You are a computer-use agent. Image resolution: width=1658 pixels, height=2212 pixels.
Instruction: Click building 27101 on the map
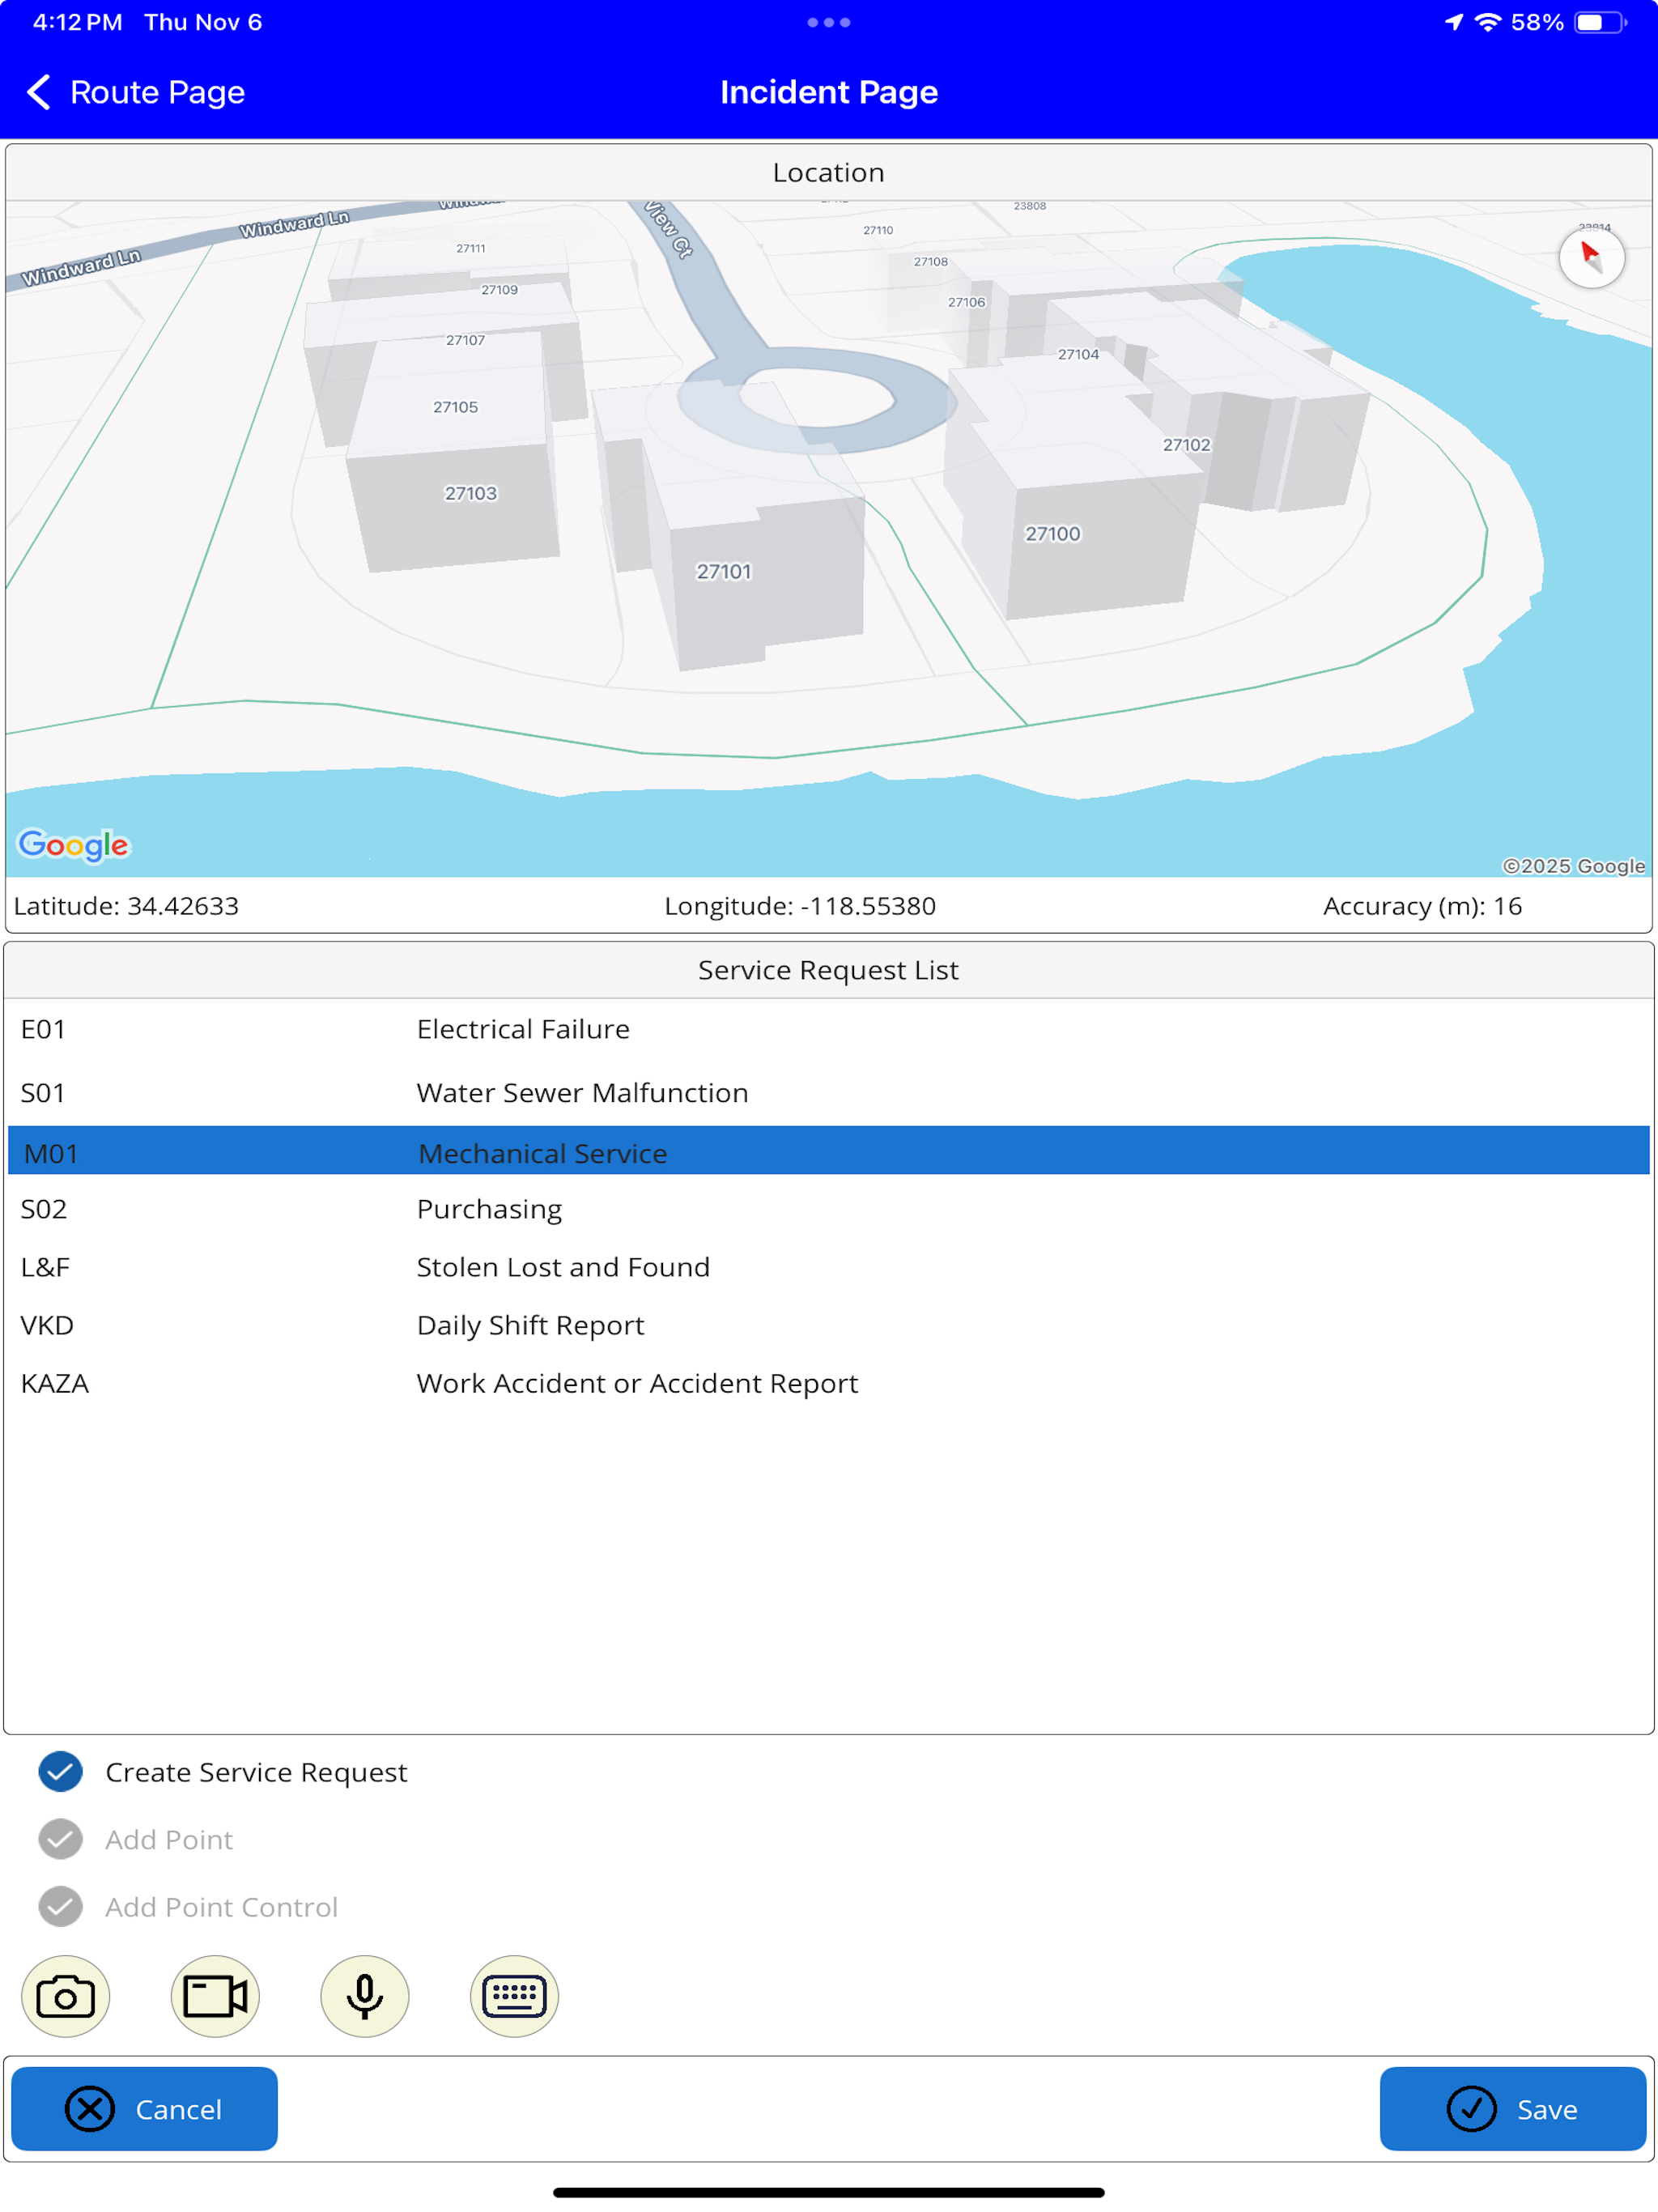723,571
